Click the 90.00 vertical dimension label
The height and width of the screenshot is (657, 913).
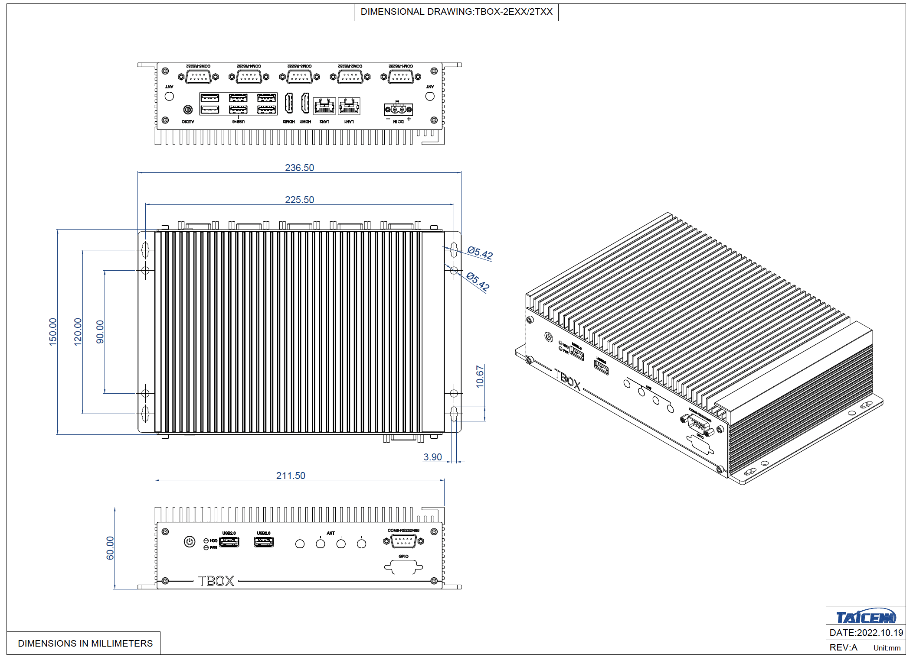(100, 332)
